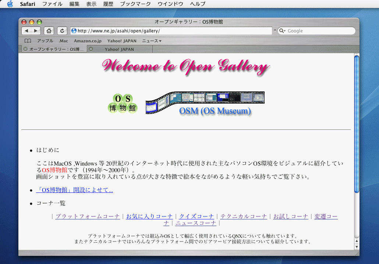Screen dimensions: 379x264
Task: Reload the page with the refresh icon
Action: pyautogui.click(x=62, y=31)
